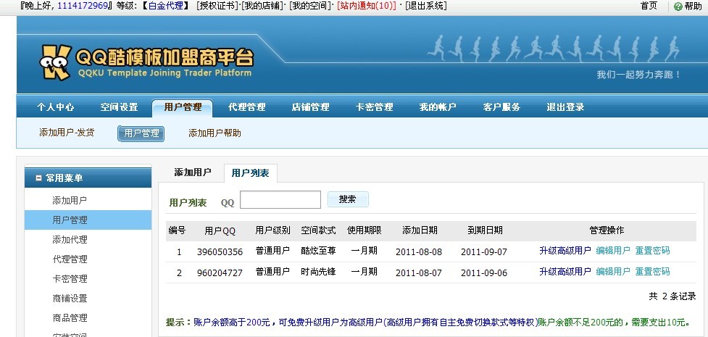Click 升级高级用户 for user 960204727
The width and height of the screenshot is (708, 337).
(565, 272)
